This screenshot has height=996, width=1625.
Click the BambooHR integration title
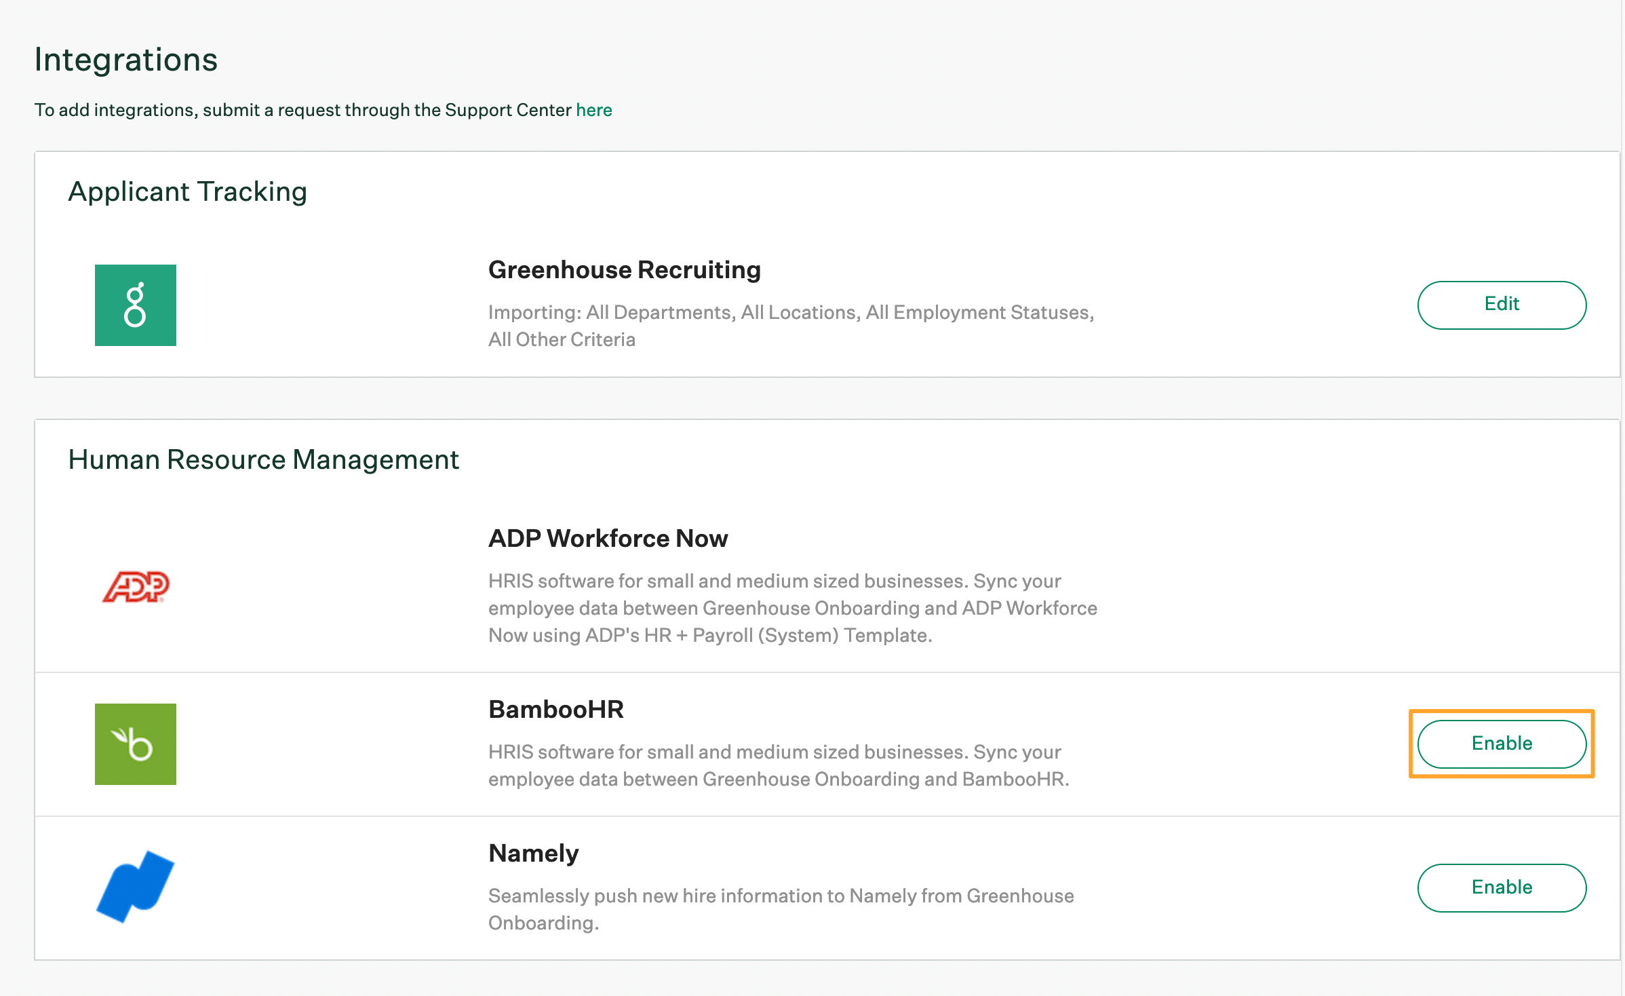click(x=555, y=710)
